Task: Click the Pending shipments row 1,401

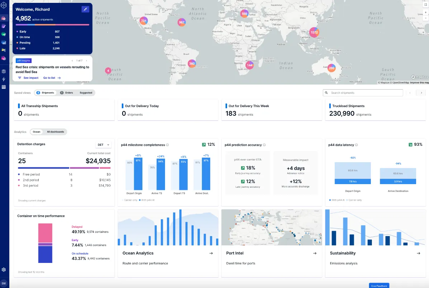Action: (38, 43)
